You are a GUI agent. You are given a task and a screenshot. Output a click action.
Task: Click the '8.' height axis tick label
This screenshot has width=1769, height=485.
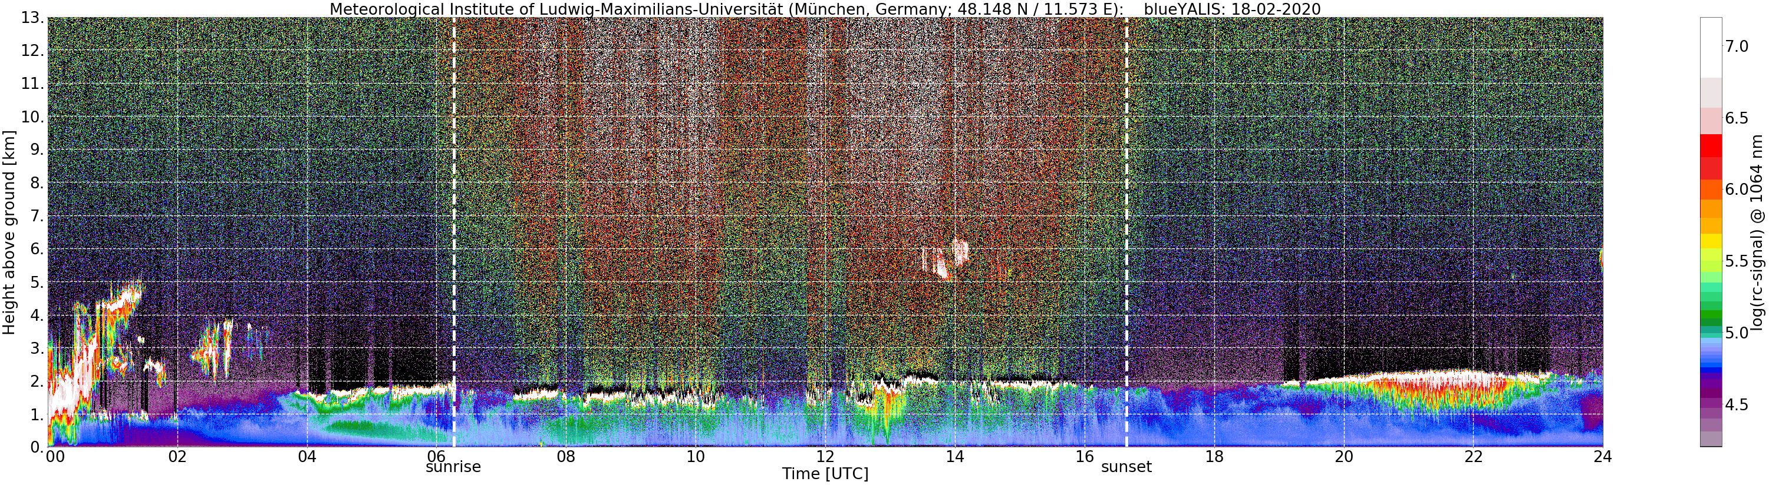tap(37, 182)
